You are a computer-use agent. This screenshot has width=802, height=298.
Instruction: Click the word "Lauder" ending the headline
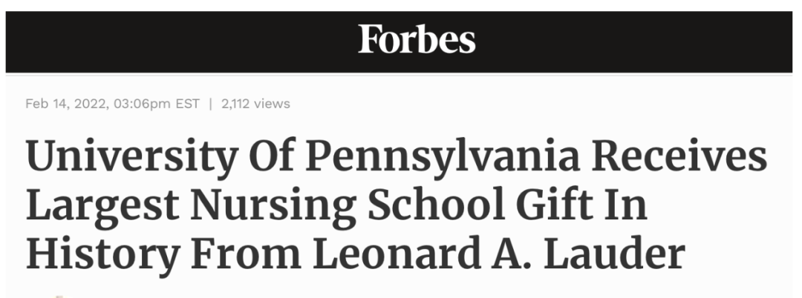615,253
